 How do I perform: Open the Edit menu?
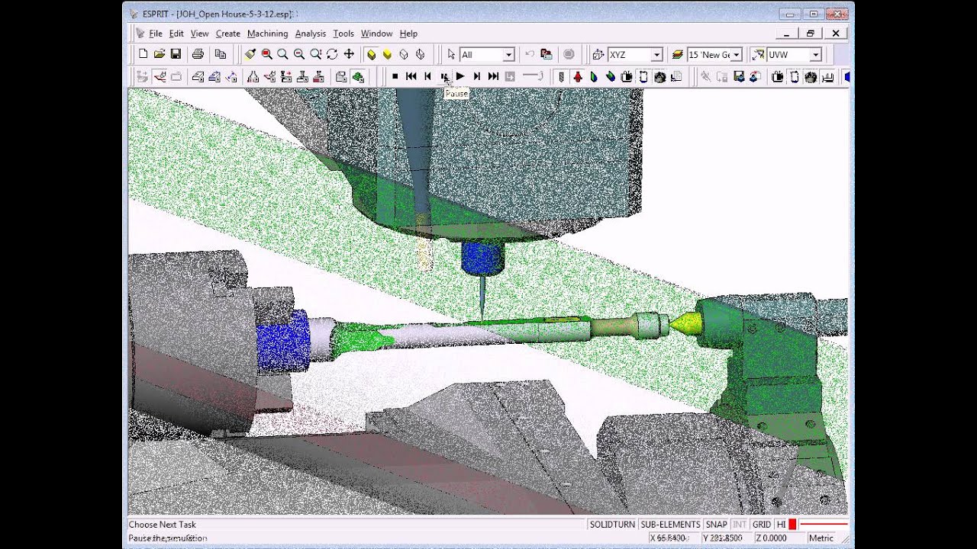pos(176,34)
